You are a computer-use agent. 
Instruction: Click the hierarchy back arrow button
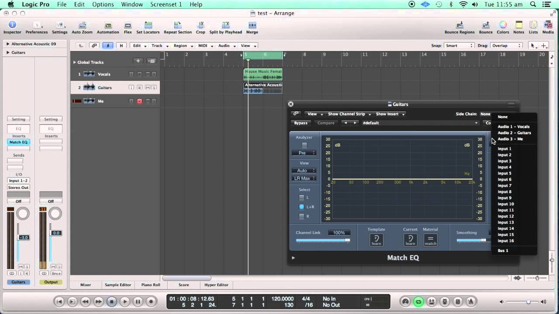[x=81, y=45]
